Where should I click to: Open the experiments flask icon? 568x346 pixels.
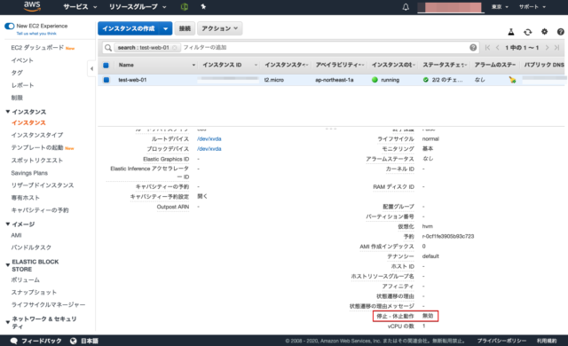[x=511, y=32]
